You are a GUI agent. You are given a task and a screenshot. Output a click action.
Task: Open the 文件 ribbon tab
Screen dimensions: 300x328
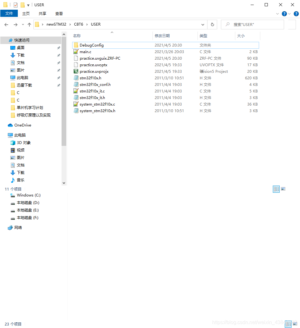click(9, 13)
